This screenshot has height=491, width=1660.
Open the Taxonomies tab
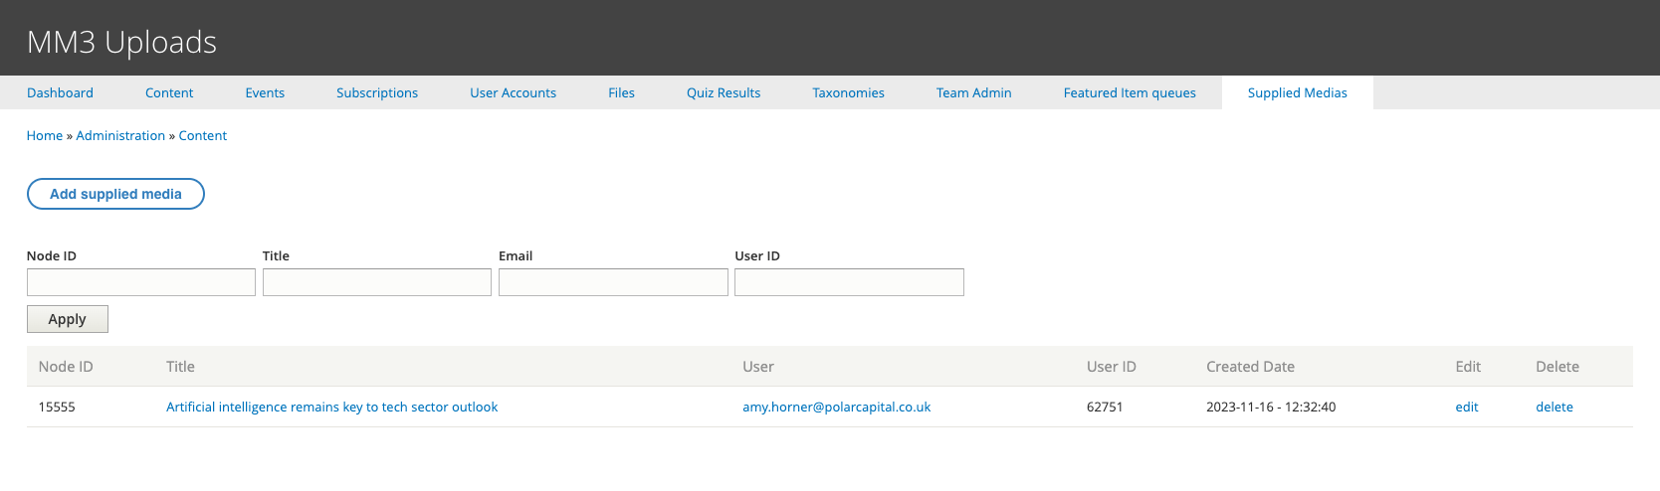(848, 92)
